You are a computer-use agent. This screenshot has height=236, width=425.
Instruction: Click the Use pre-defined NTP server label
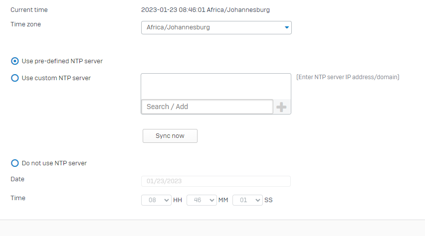point(62,61)
